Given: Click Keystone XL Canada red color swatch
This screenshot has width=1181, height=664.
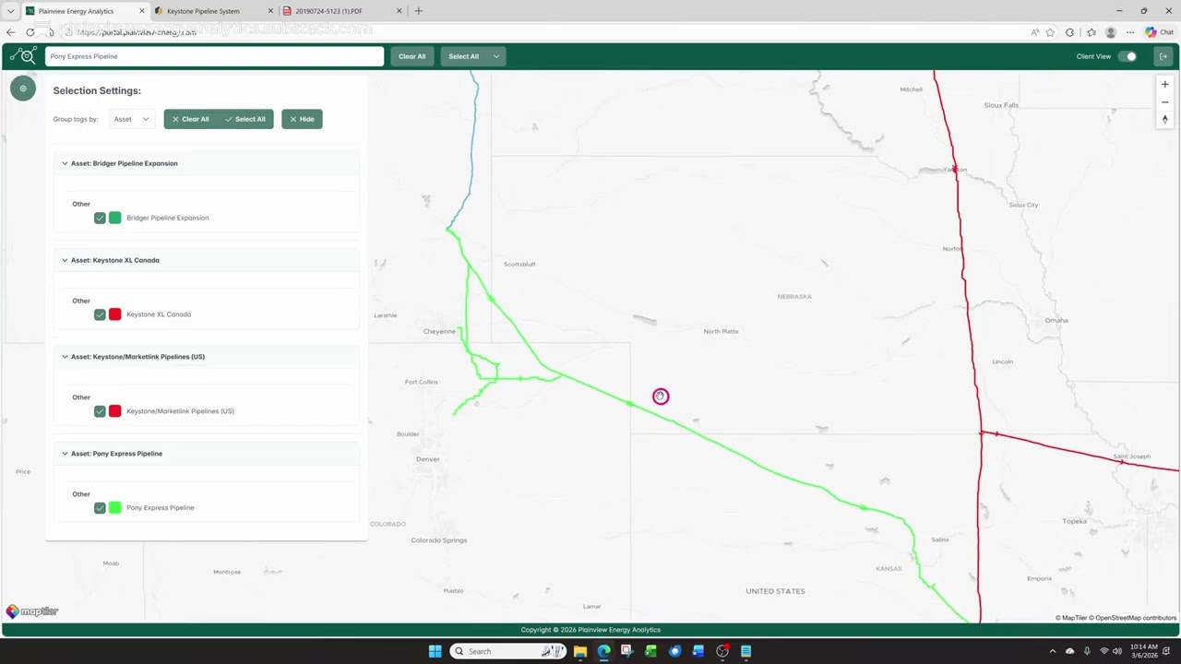Looking at the screenshot, I should click(x=115, y=314).
